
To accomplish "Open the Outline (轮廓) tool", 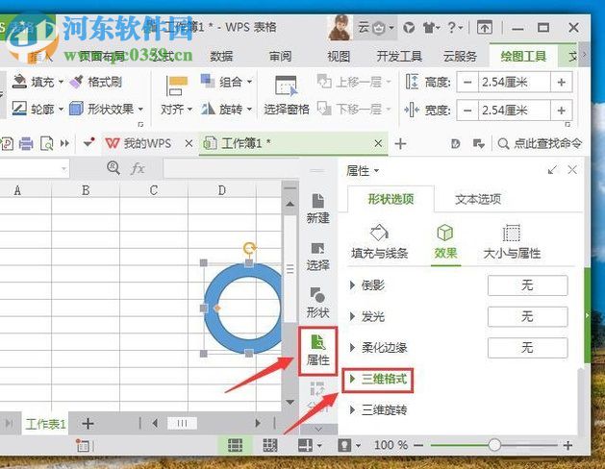I will (x=38, y=109).
